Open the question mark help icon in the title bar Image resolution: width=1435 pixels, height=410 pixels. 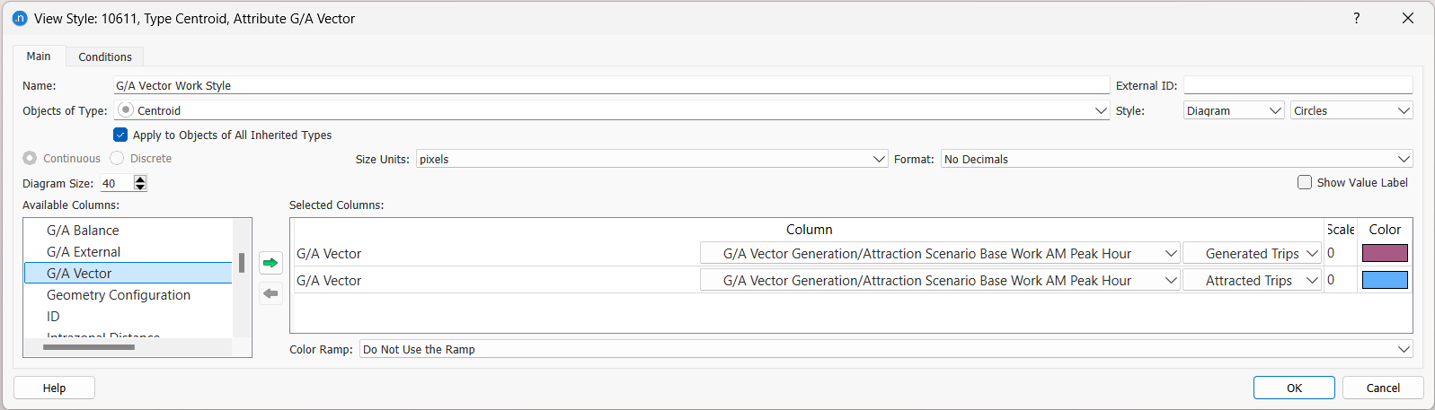(1356, 18)
